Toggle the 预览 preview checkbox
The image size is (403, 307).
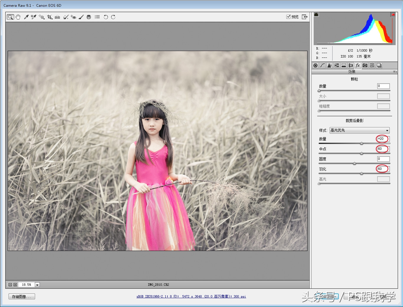point(288,17)
